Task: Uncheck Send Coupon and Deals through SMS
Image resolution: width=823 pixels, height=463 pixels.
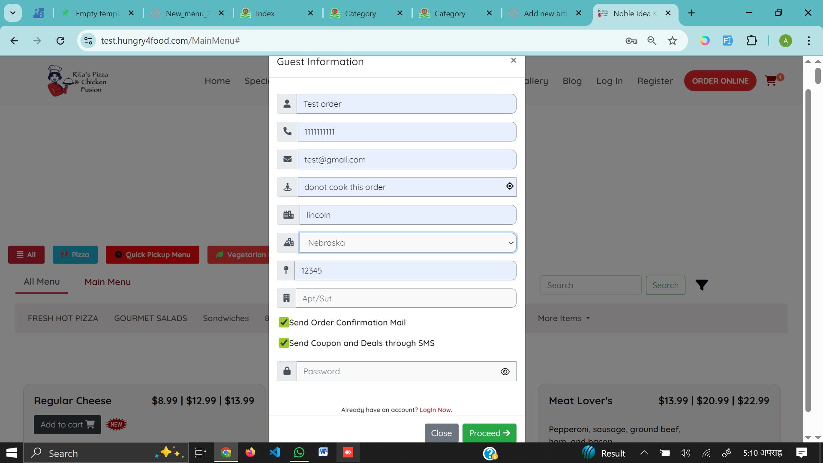Action: point(283,343)
